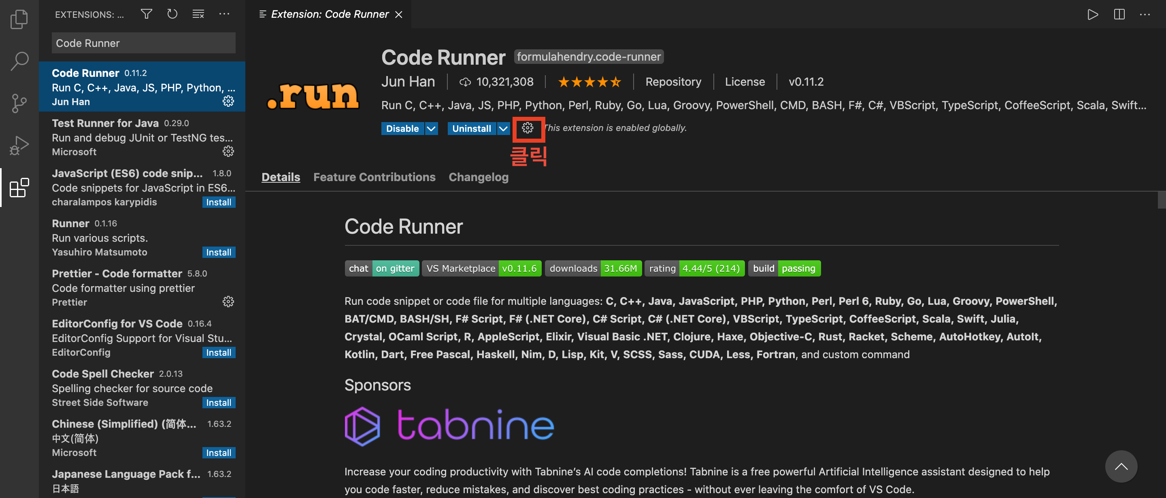
Task: Open manage gear next to Uninstall
Action: tap(527, 129)
